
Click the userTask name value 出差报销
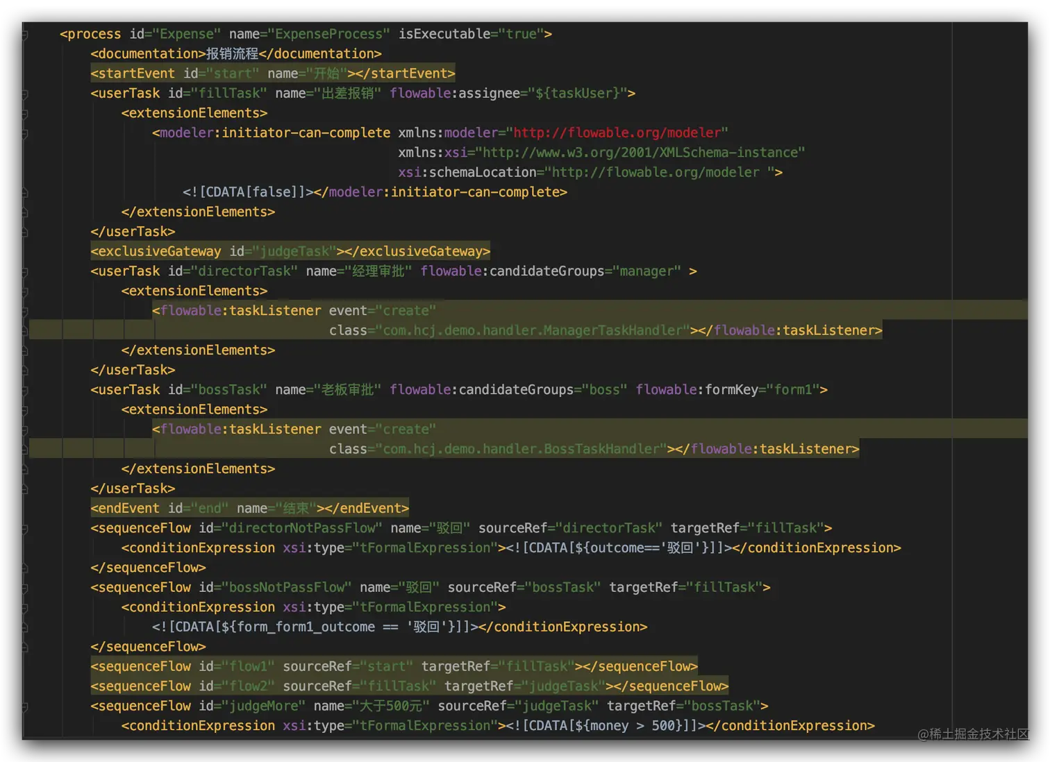click(347, 93)
